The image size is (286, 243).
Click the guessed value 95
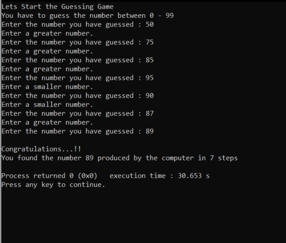[x=150, y=78]
